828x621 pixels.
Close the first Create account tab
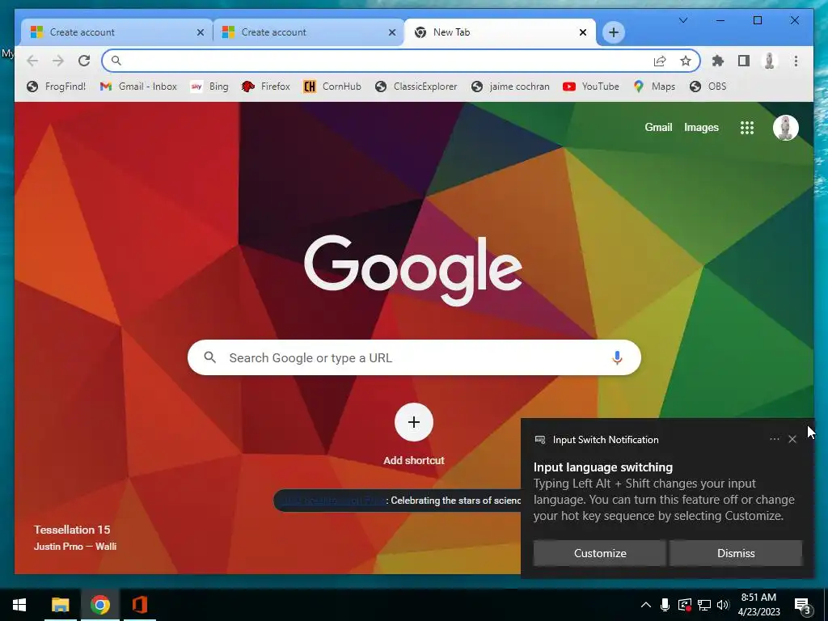tap(201, 32)
